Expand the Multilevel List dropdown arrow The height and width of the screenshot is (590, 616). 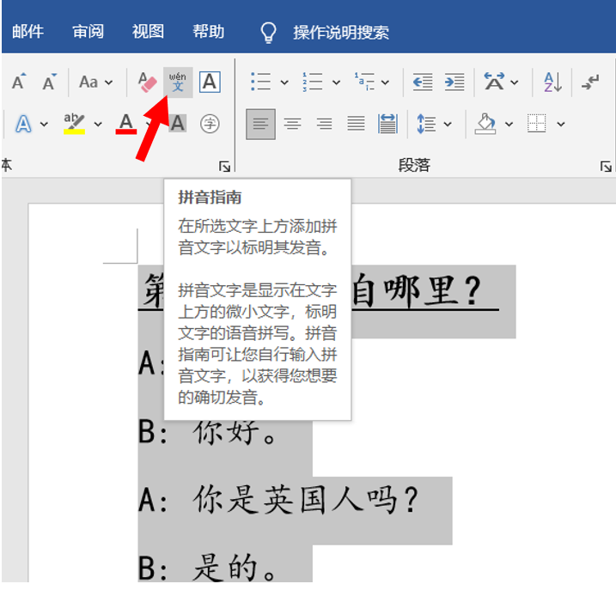point(386,82)
